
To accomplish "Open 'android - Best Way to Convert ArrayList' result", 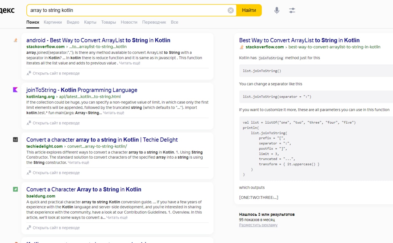I will [98, 40].
